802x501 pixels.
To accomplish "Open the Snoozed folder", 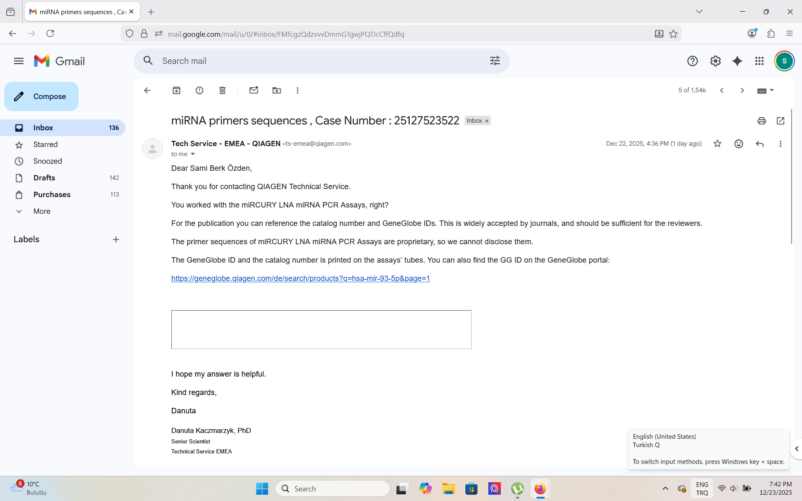I will point(63,161).
